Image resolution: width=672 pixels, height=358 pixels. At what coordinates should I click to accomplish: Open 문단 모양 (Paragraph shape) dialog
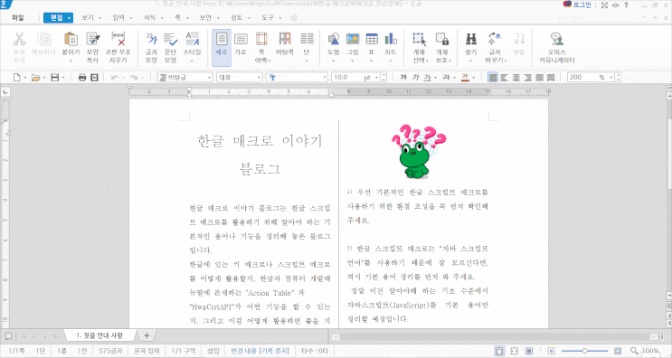pos(171,40)
